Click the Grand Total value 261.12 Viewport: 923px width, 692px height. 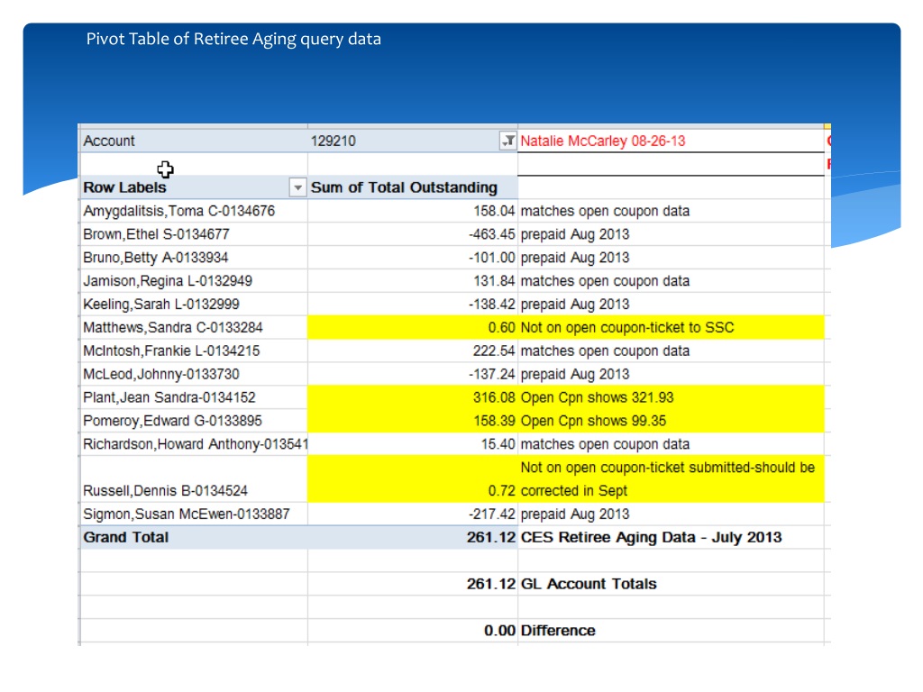(491, 537)
